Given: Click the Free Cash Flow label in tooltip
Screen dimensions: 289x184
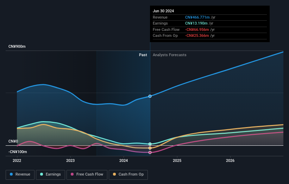Looking at the screenshot, I should [166, 29].
